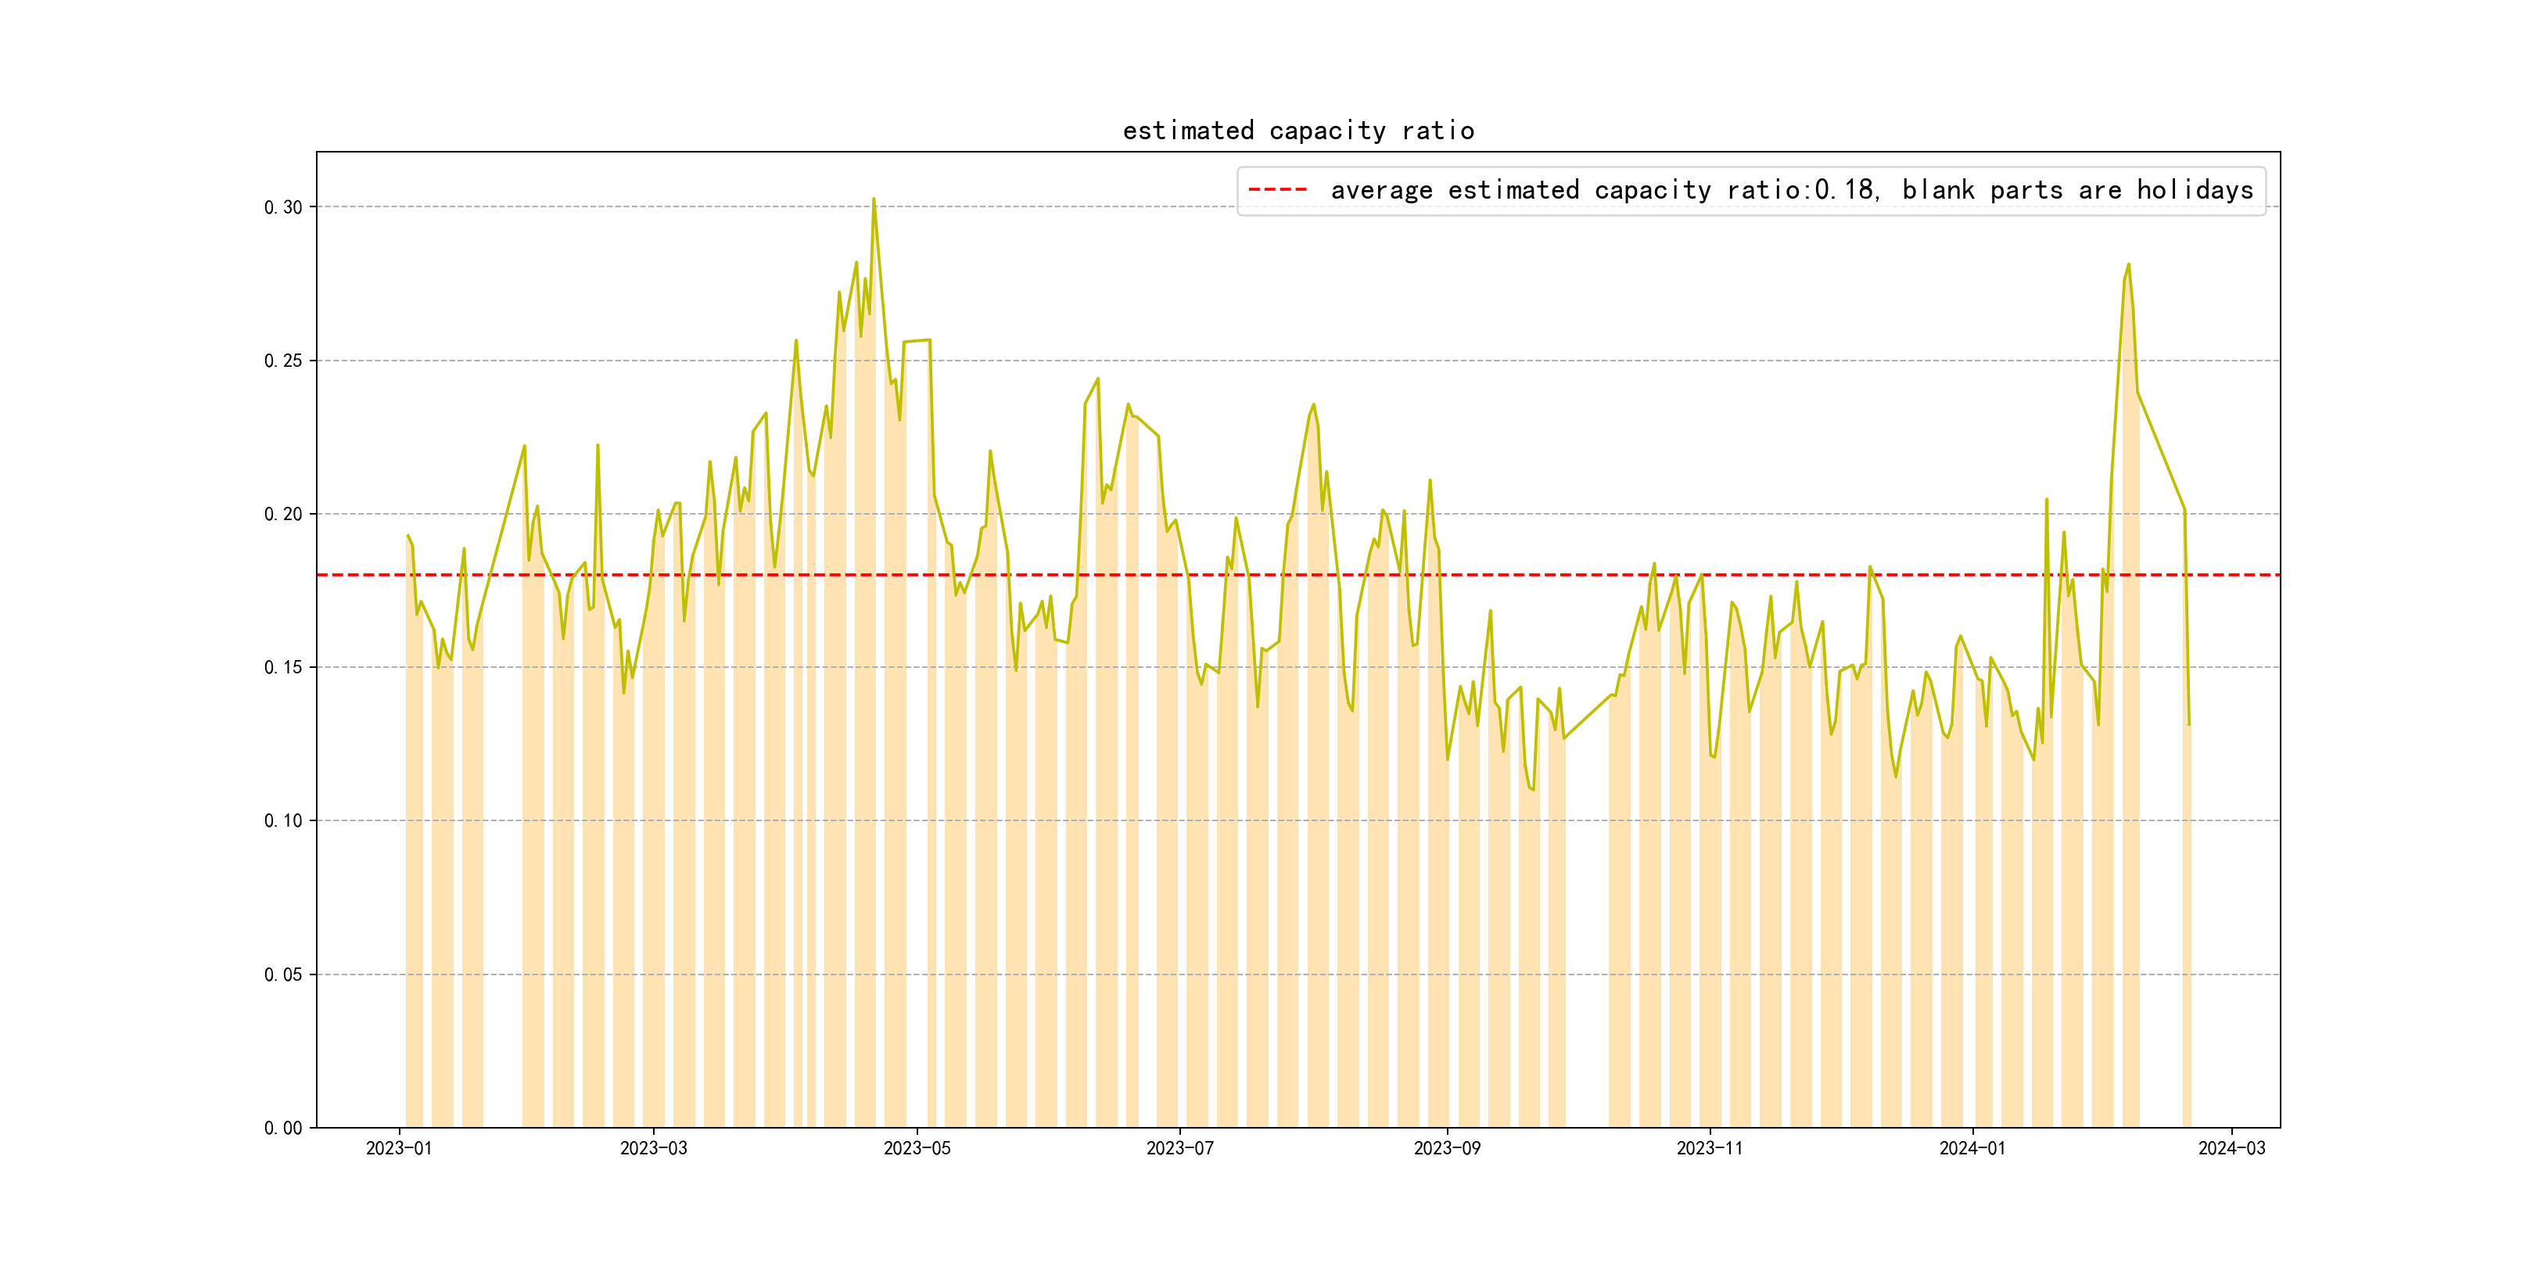Click the 0.20 y-axis tick label
2534x1267 pixels.
point(283,515)
